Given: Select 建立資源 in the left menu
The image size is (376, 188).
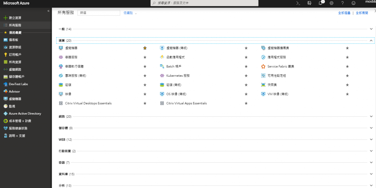Looking at the screenshot, I should click(26, 18).
